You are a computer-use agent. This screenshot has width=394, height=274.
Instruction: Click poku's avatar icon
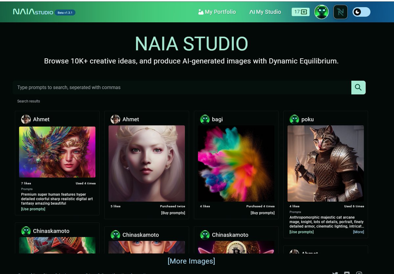294,119
